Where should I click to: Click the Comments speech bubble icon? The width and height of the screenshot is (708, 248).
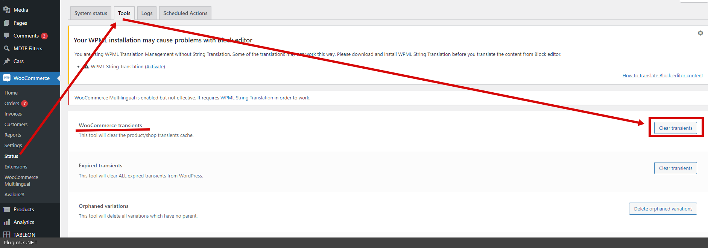pyautogui.click(x=7, y=36)
